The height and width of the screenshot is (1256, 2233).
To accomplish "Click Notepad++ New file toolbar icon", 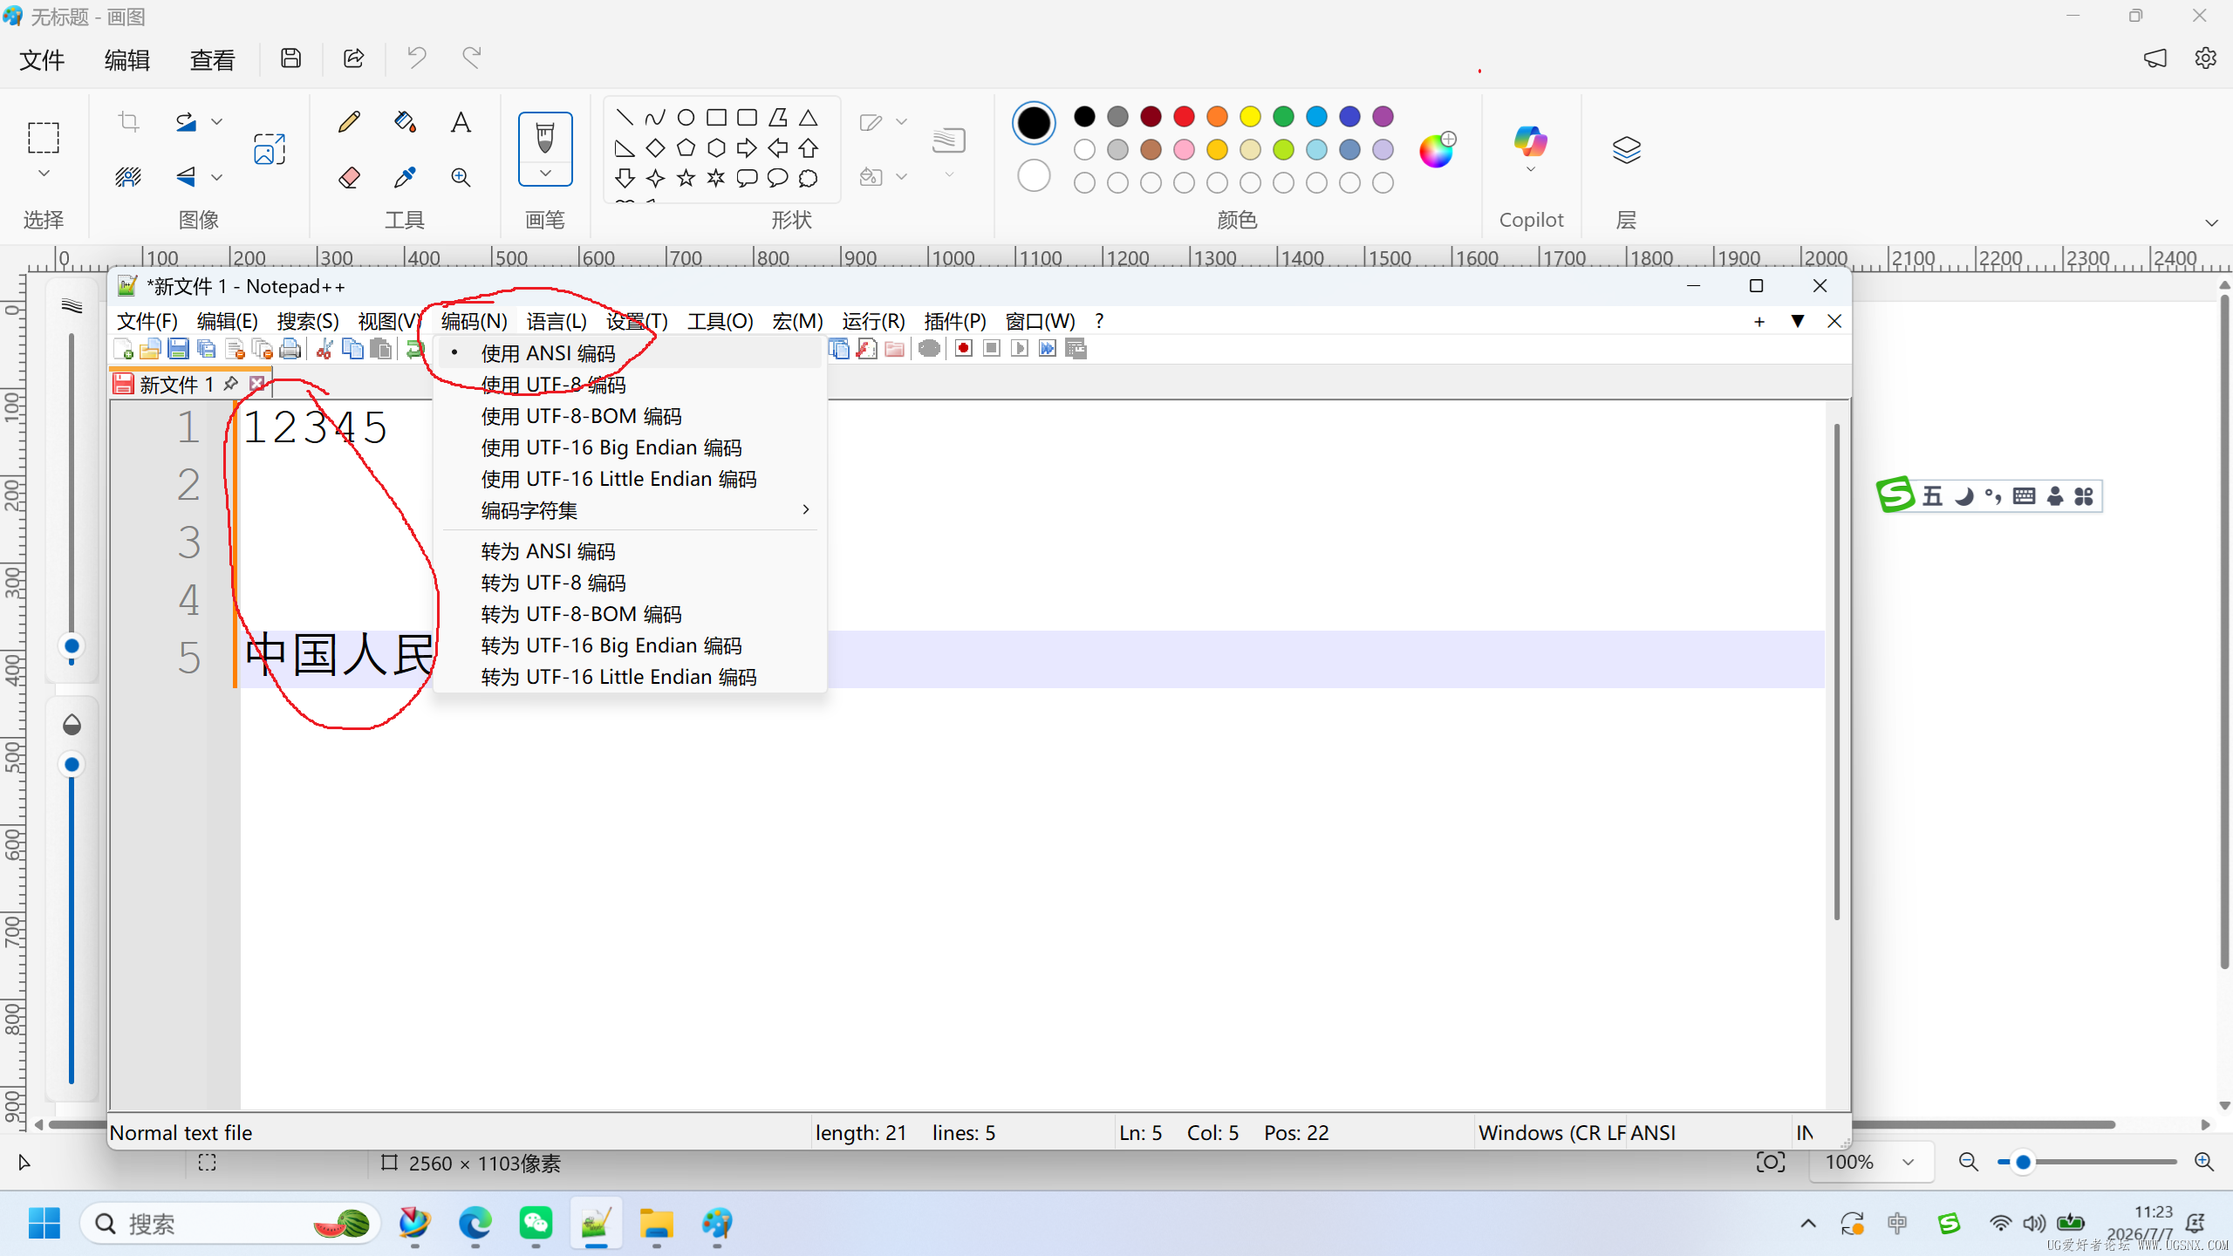I will [x=123, y=349].
